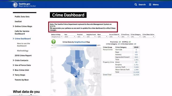Open Public Data Sets in sidebar
Image resolution: width=172 pixels, height=96 pixels.
tap(22, 17)
